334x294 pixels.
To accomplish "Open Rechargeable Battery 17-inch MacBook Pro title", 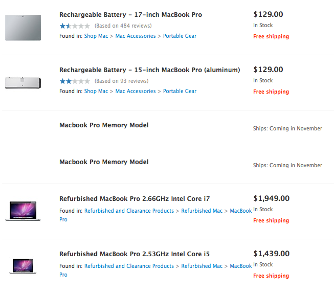I will coord(130,15).
